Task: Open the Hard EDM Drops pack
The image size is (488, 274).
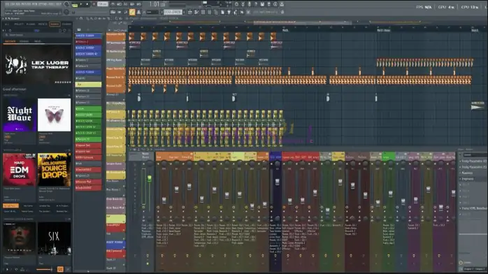Action: tap(20, 169)
